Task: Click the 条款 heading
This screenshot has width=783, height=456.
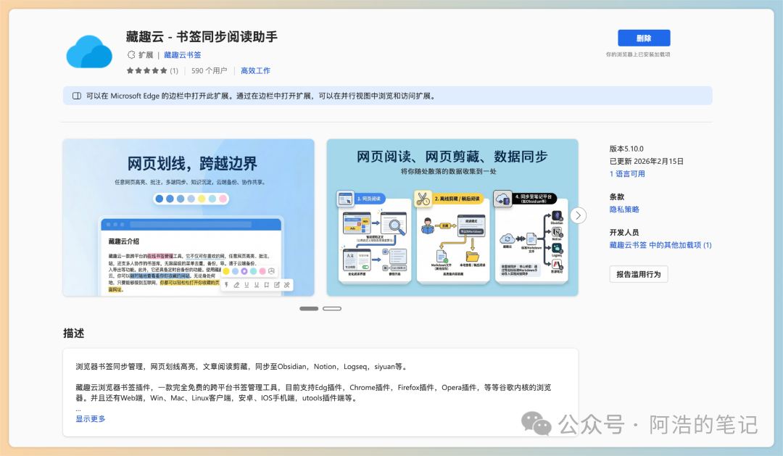Action: coord(617,196)
